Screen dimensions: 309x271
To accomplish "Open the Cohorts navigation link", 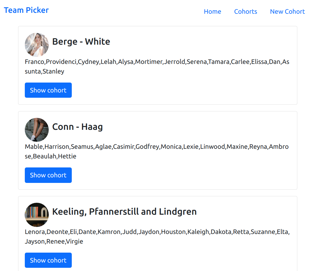I will [245, 12].
